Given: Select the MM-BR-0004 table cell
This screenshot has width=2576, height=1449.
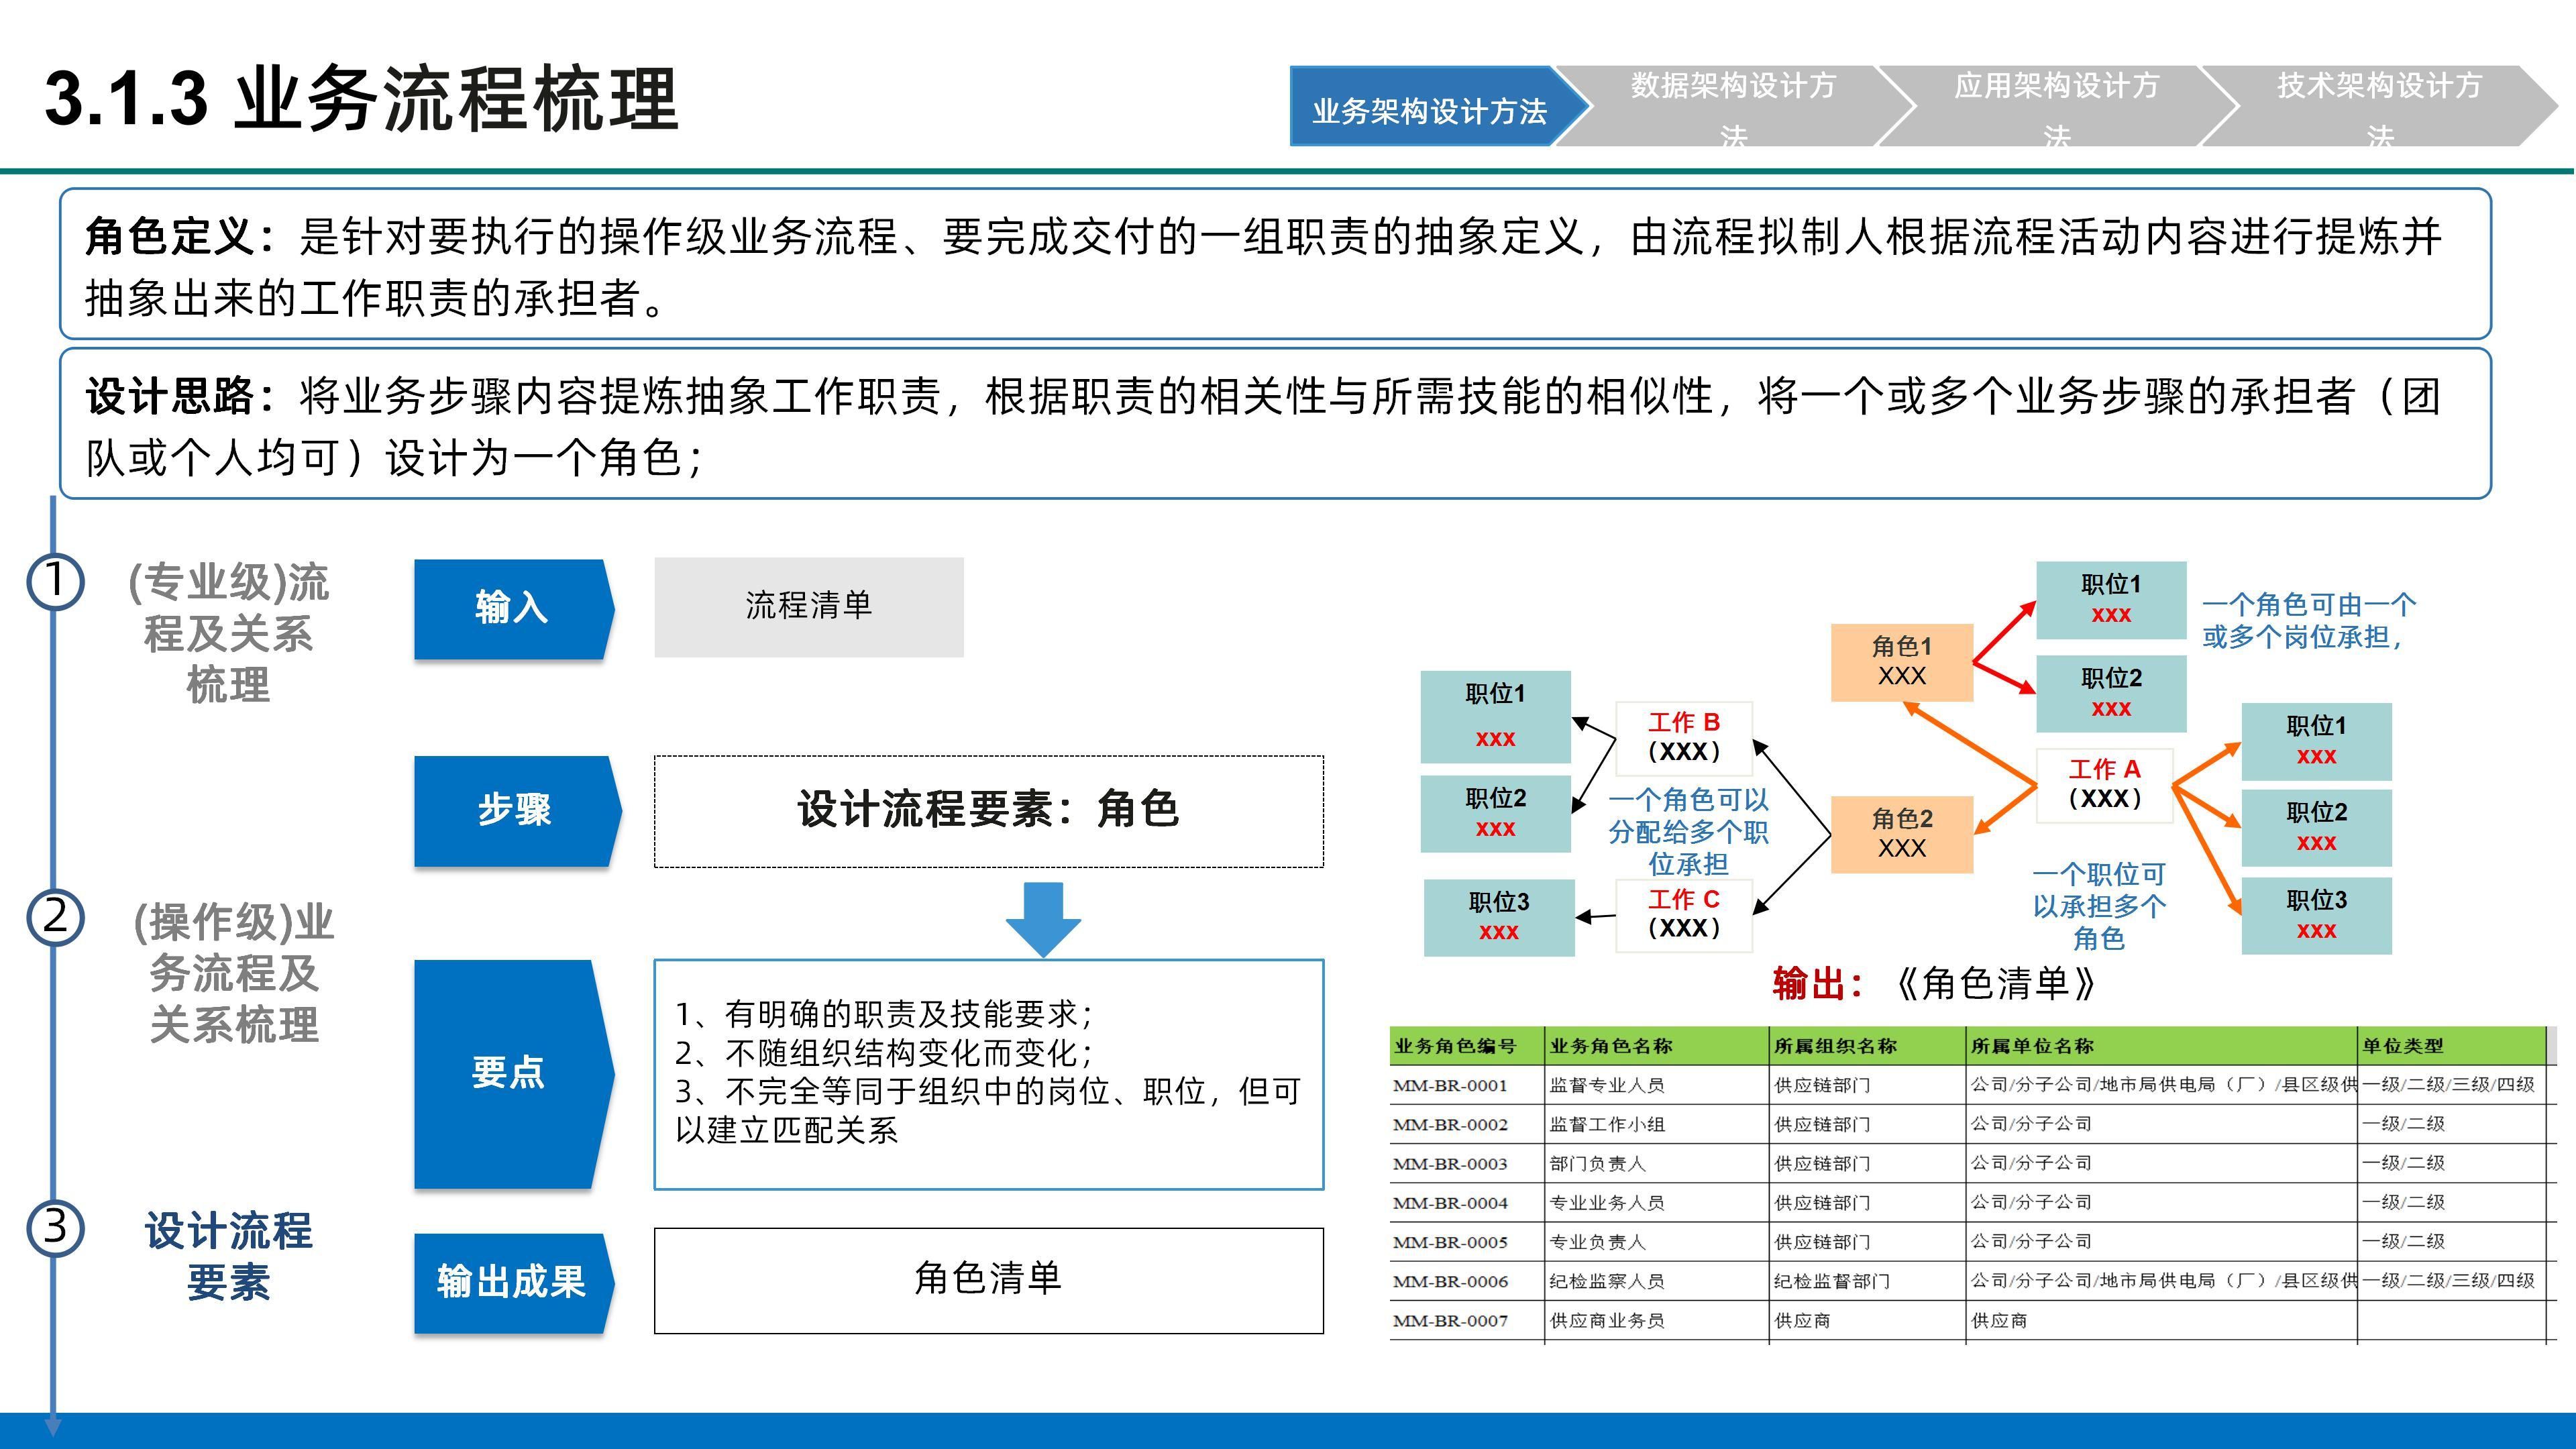Looking at the screenshot, I should pyautogui.click(x=1466, y=1203).
